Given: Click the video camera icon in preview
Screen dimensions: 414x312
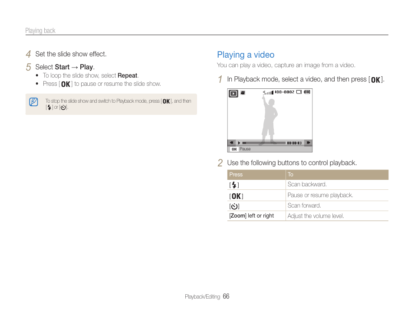Looking at the screenshot, I should click(x=243, y=93).
